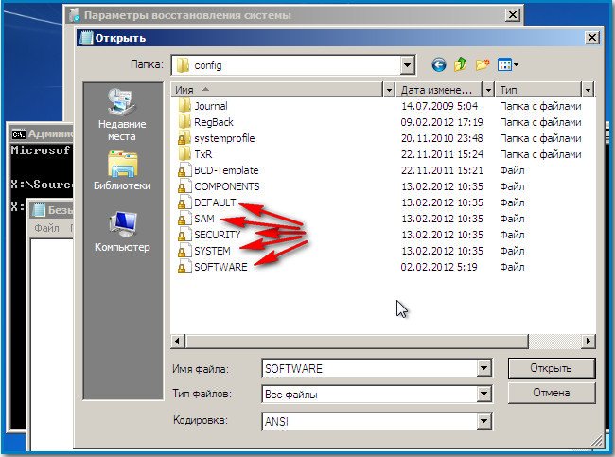Select Компьютер in the places sidebar
Image resolution: width=615 pixels, height=457 pixels.
[x=122, y=233]
